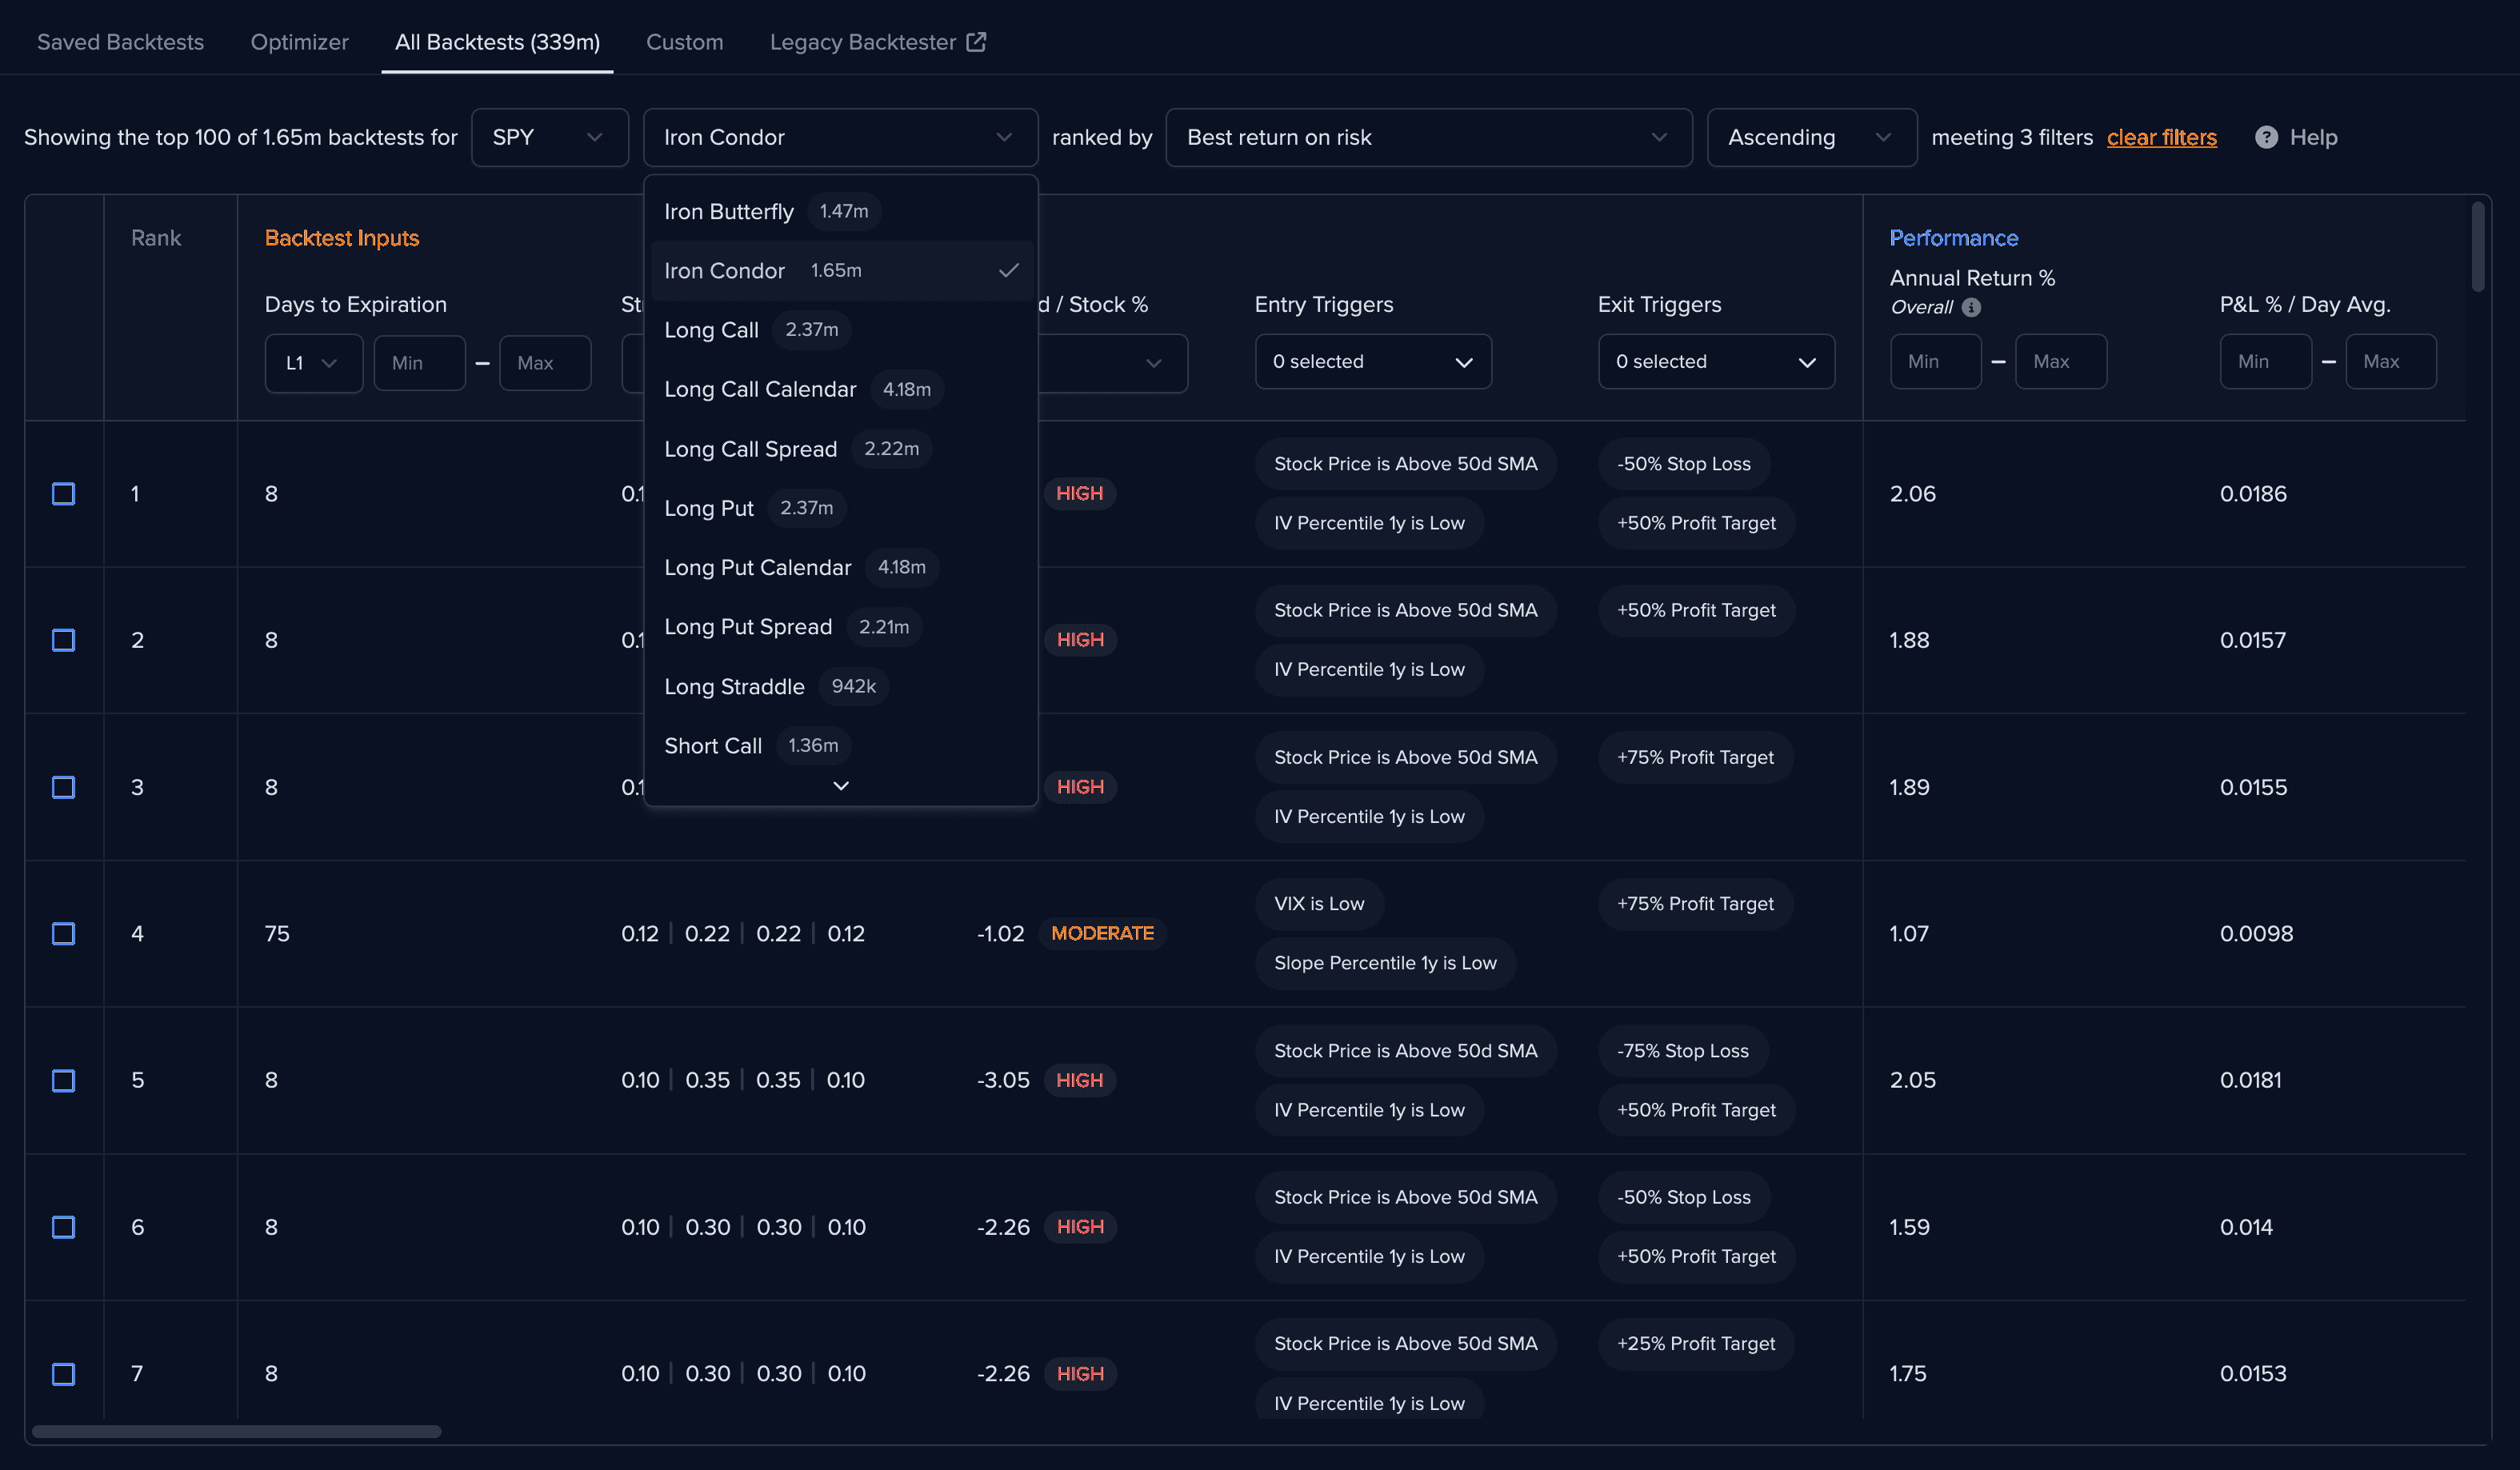Click the clear filters link
The image size is (2520, 1470).
coord(2161,137)
